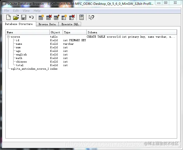This screenshot has width=183, height=150.
Task: Switch to the Browse Data tab
Action: [x=47, y=24]
